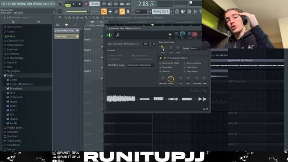Click the arrow right of Analog Lab V
The height and width of the screenshot is (162, 288).
click(171, 12)
